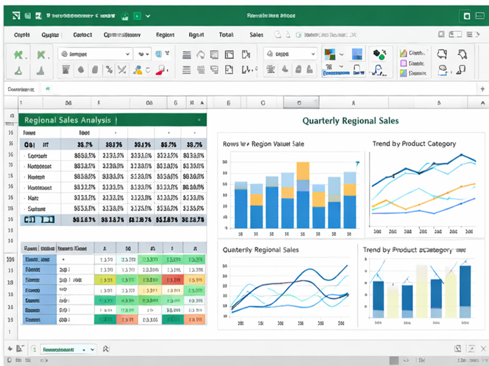Click the round green icon in title bar
The height and width of the screenshot is (366, 489).
coord(125,16)
